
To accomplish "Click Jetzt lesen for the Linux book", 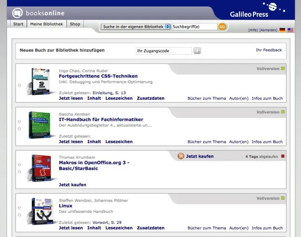I will tap(70, 228).
